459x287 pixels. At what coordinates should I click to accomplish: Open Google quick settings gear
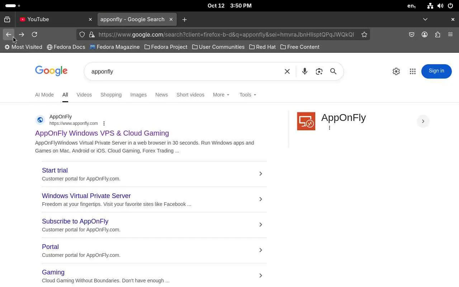[396, 71]
